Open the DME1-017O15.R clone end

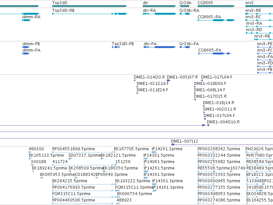coord(210,96)
